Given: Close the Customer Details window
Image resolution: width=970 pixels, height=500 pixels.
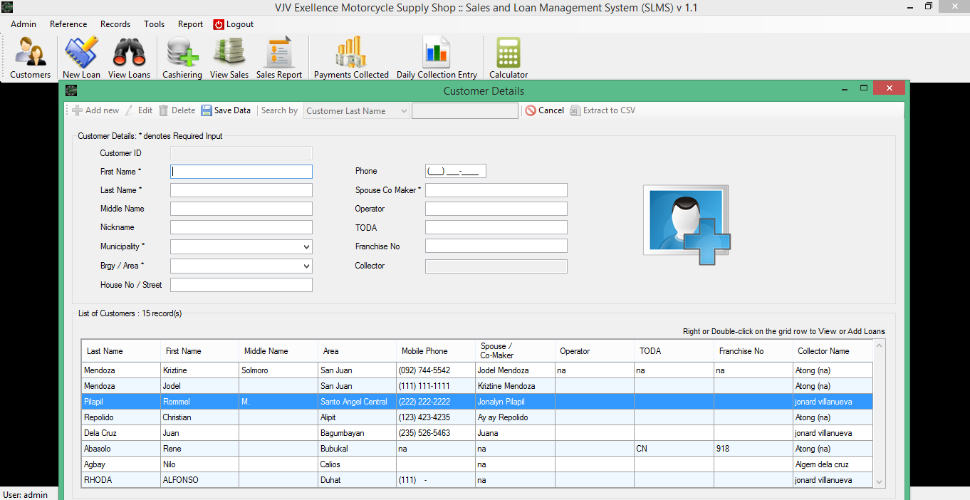Looking at the screenshot, I should (889, 88).
